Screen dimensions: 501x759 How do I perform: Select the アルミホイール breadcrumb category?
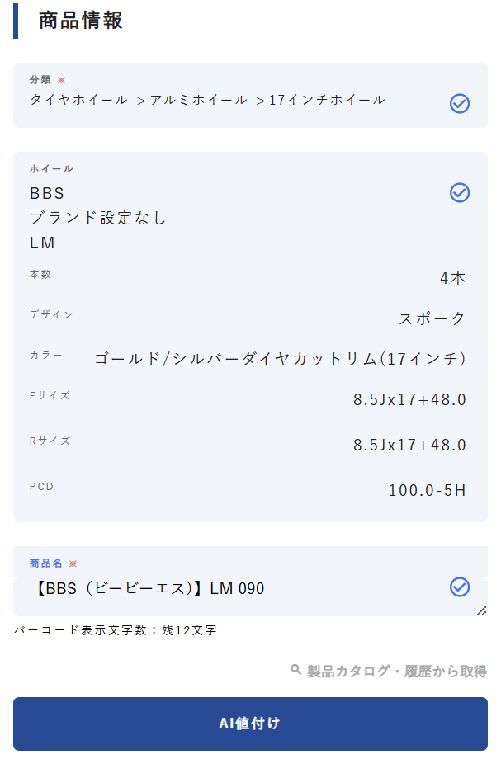tap(198, 100)
